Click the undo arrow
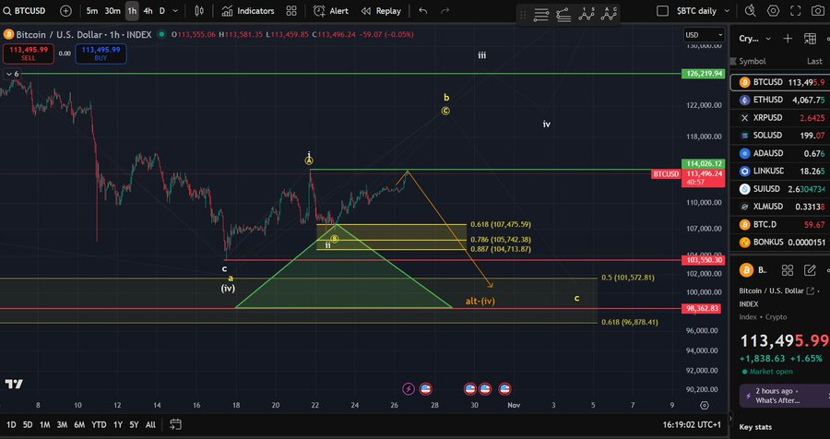This screenshot has height=439, width=830. (422, 11)
